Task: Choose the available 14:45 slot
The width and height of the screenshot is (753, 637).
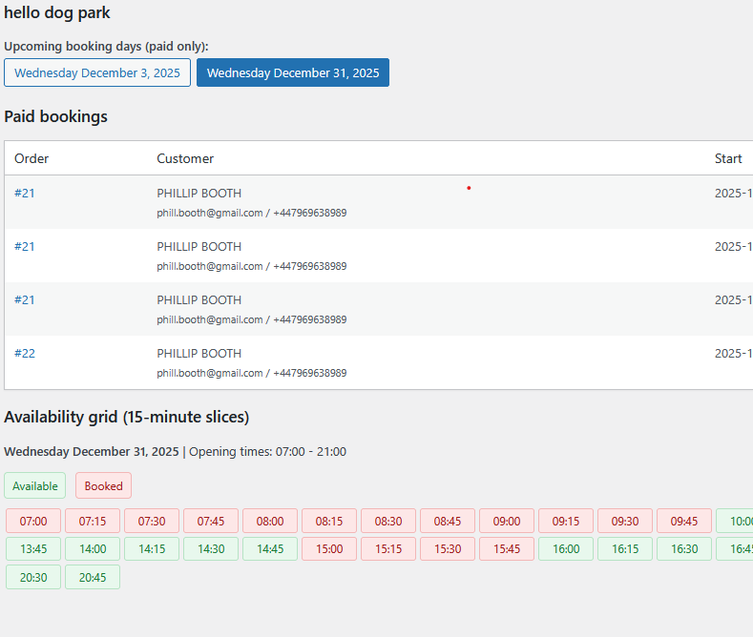Action: pyautogui.click(x=270, y=548)
